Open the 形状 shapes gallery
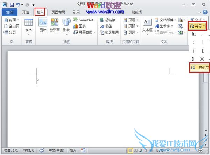Screen dimensions: 210x155 point(66,27)
